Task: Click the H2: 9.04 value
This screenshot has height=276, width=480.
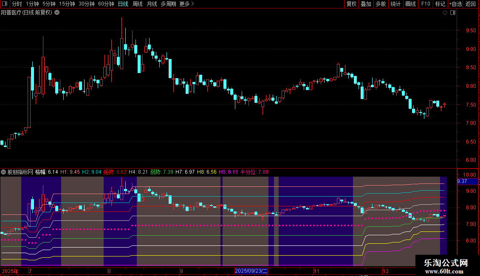Action: pos(91,172)
